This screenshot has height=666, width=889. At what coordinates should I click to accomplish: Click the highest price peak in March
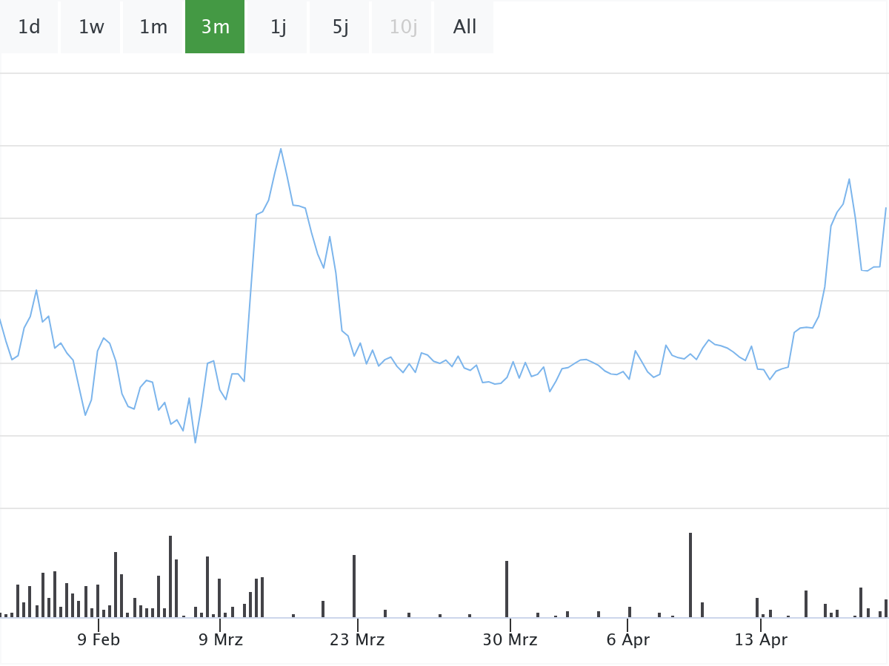click(x=281, y=149)
